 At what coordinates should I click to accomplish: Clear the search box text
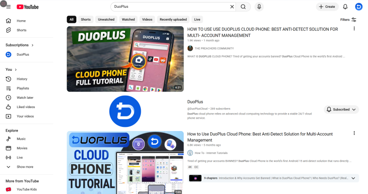coord(232,6)
